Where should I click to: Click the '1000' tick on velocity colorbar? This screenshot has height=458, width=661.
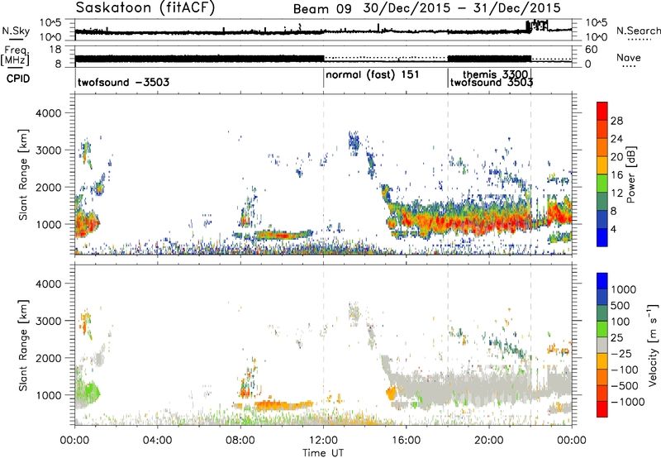[624, 289]
